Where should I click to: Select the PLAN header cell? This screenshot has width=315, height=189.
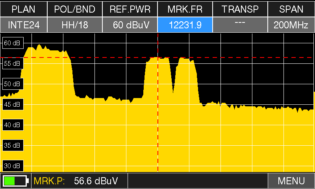coord(24,9)
